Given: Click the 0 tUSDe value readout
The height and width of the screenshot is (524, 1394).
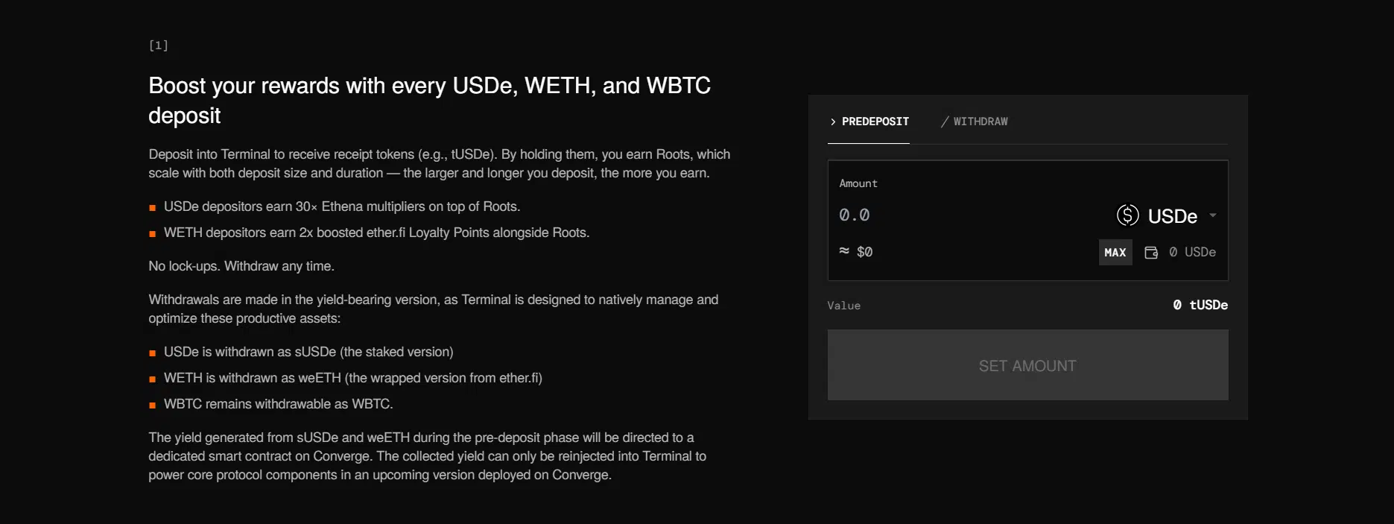Looking at the screenshot, I should (1200, 305).
